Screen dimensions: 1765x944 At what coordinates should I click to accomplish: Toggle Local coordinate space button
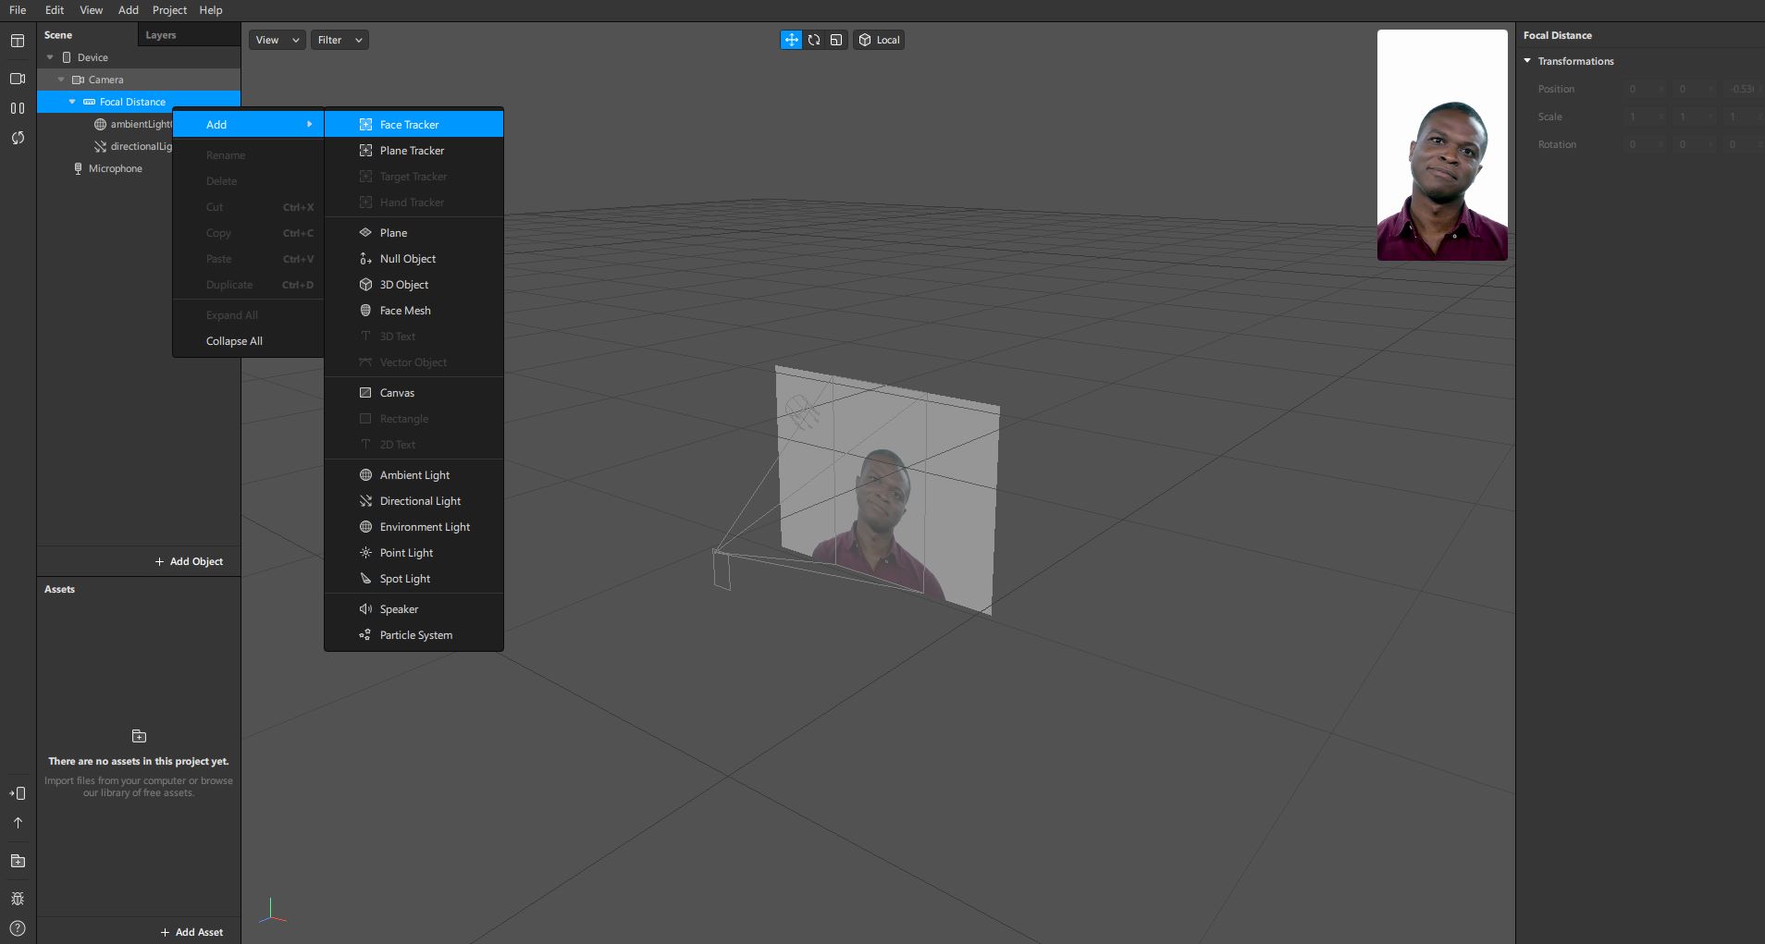tap(879, 40)
